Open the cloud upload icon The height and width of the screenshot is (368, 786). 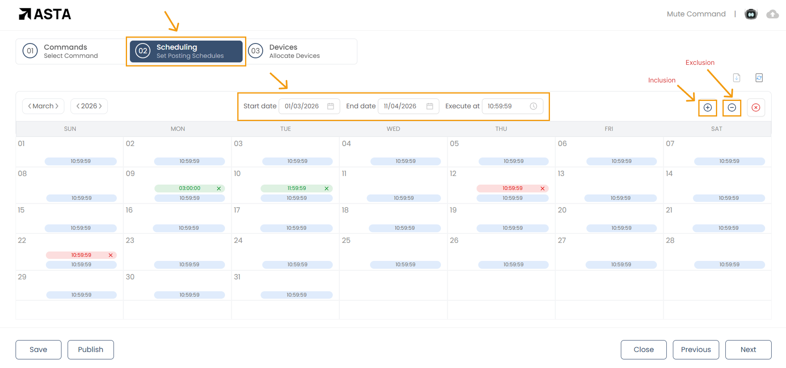point(772,14)
